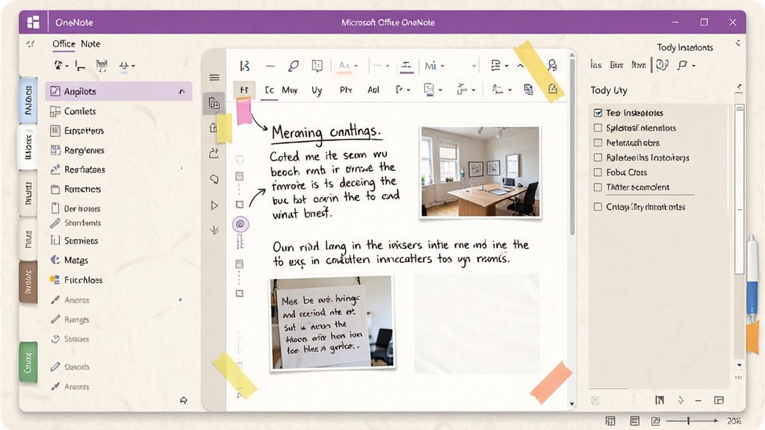Check the Cntay Tey rlntoat ortss checkbox

(598, 207)
